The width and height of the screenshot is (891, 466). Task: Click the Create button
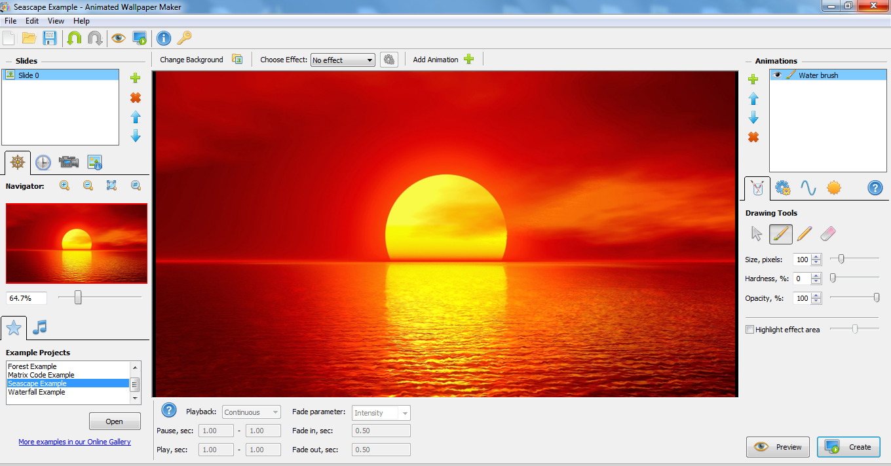tap(849, 447)
